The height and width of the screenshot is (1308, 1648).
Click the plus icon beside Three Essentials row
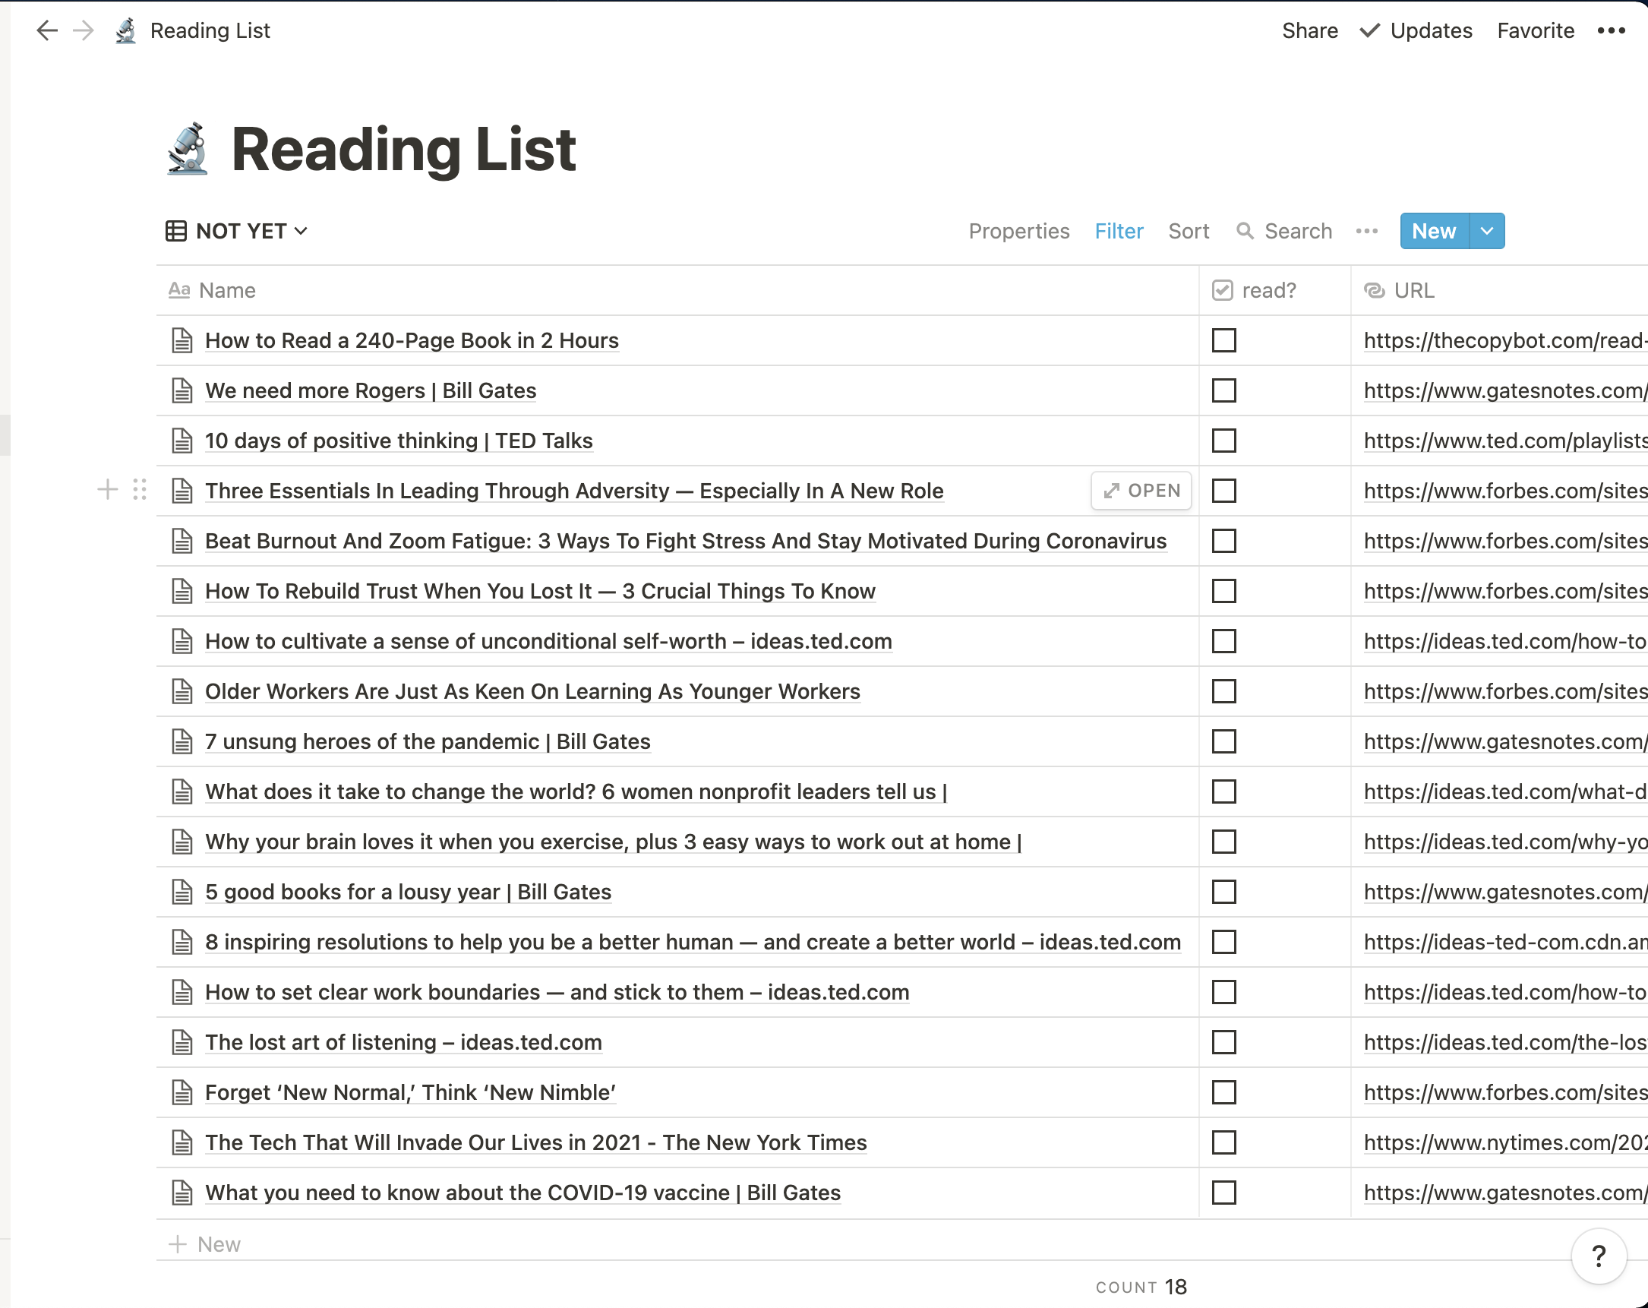[108, 489]
